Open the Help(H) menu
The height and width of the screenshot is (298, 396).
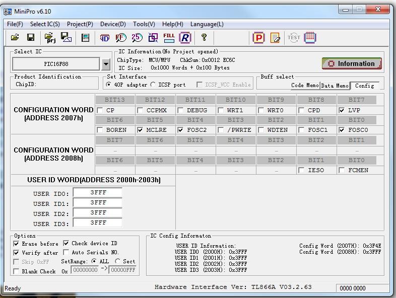click(x=173, y=24)
